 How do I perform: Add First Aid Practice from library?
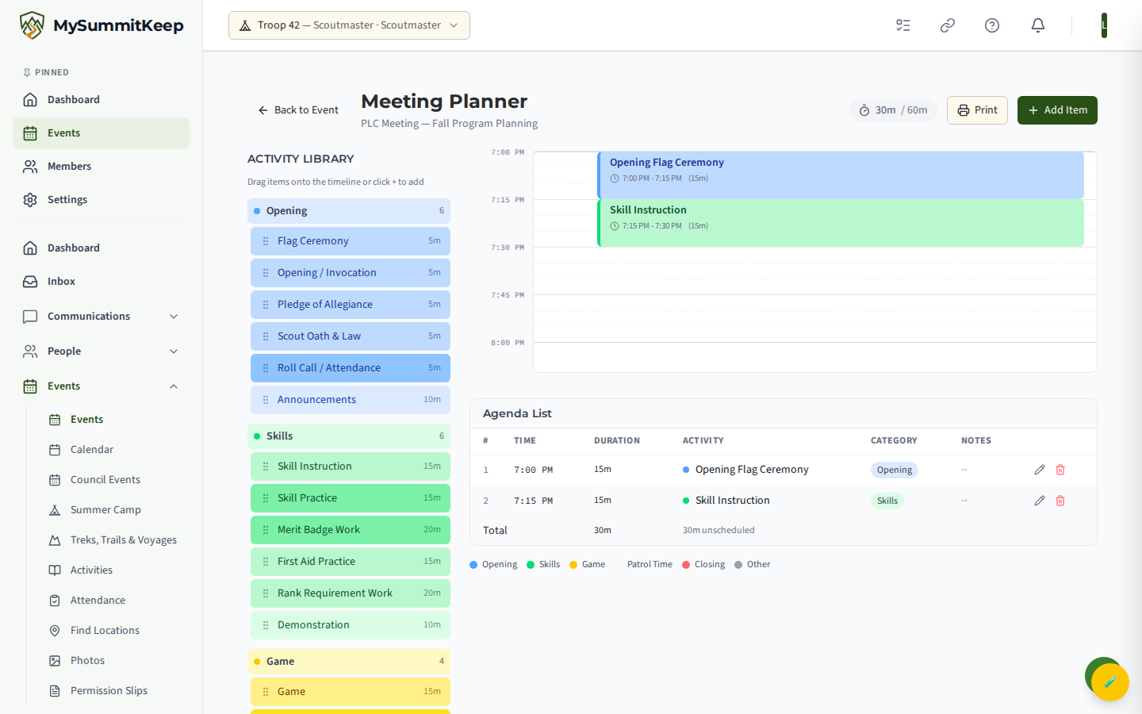coord(351,562)
